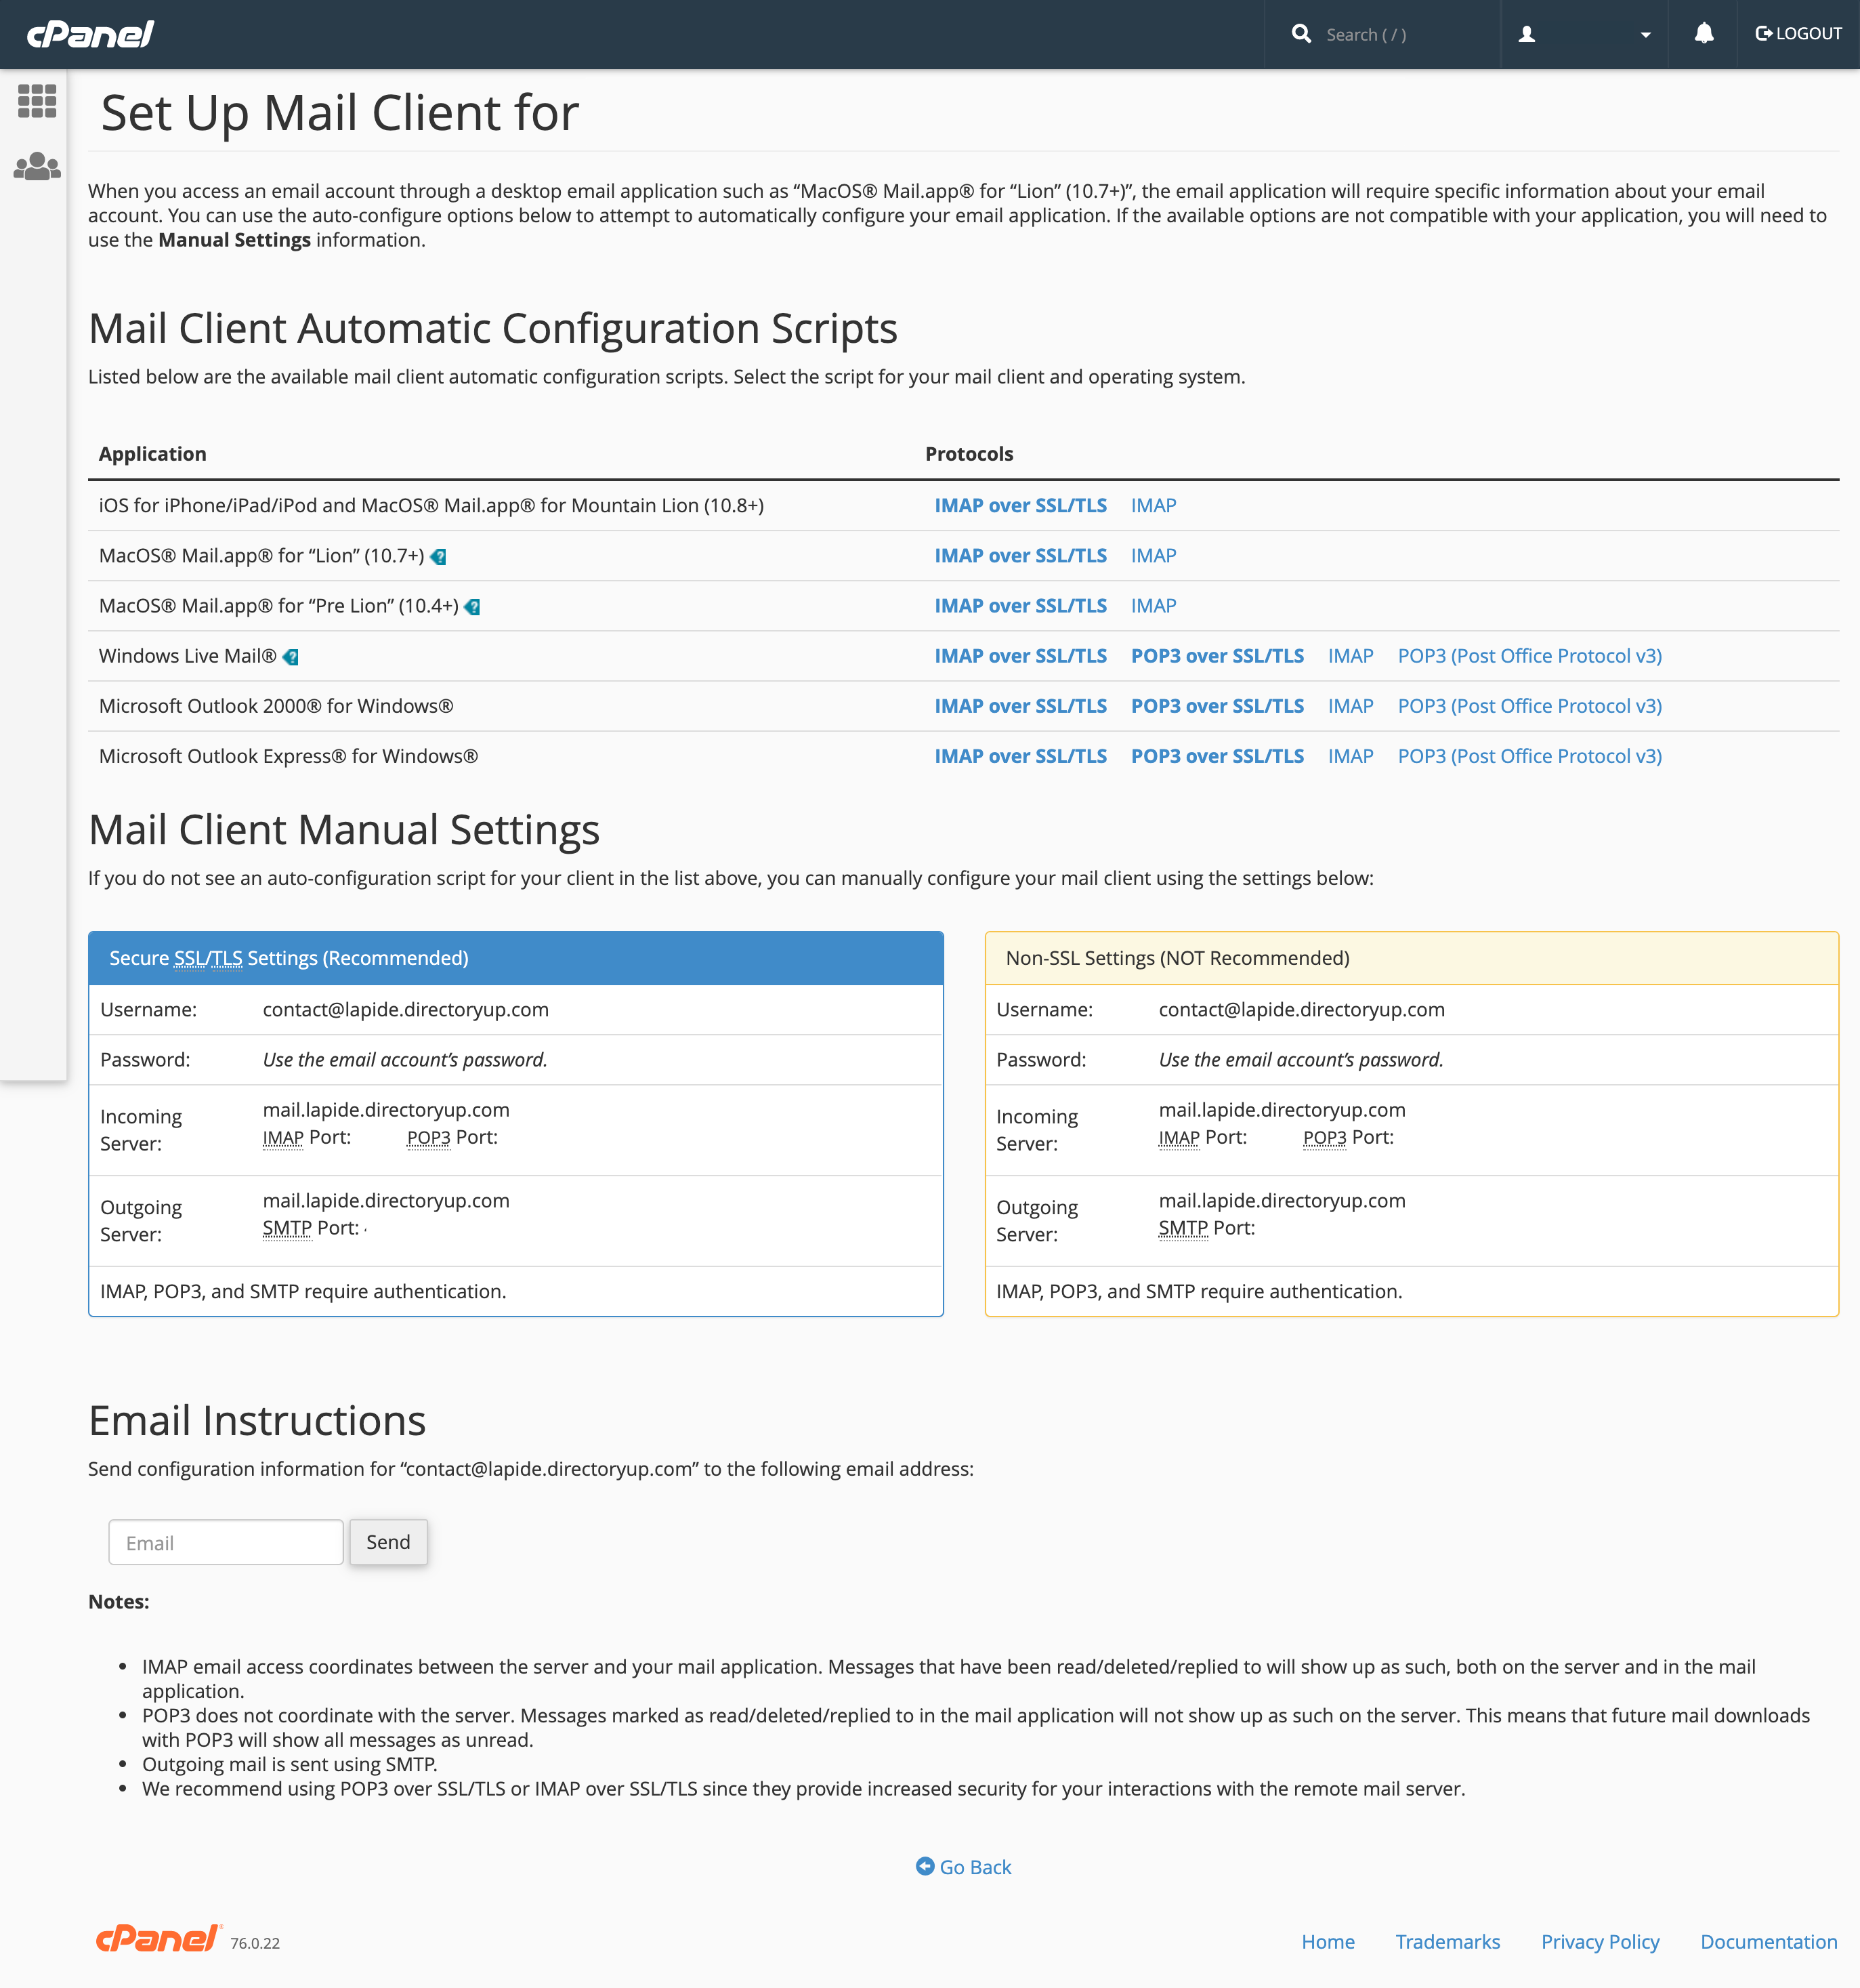Focus the Email input field
The image size is (1860, 1988).
[x=226, y=1542]
